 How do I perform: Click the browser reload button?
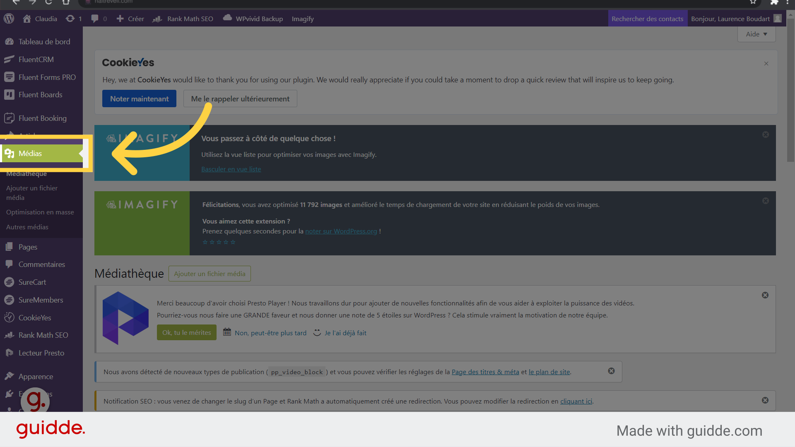pos(48,2)
